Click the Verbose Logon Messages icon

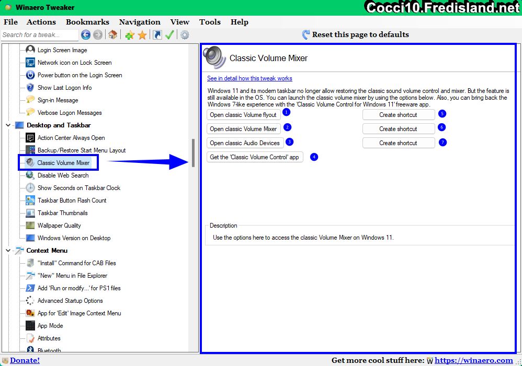pos(30,113)
